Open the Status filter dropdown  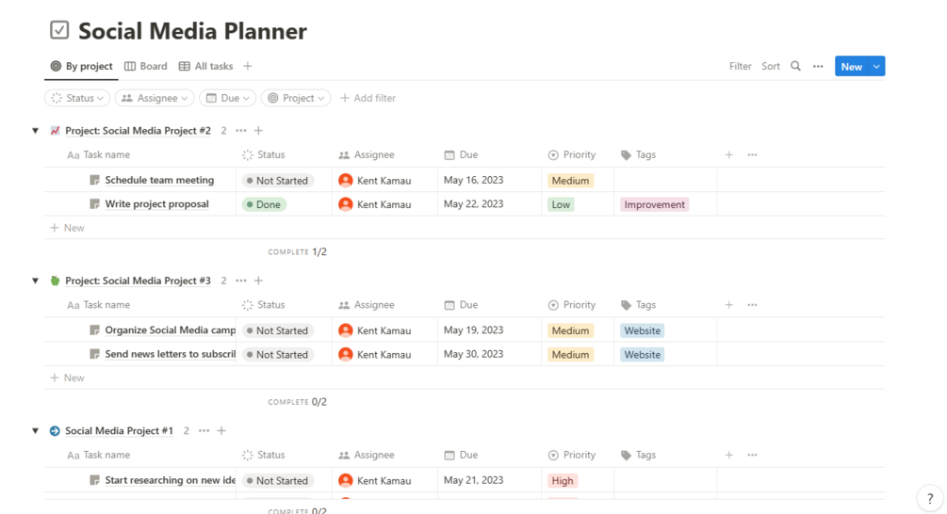coord(77,98)
